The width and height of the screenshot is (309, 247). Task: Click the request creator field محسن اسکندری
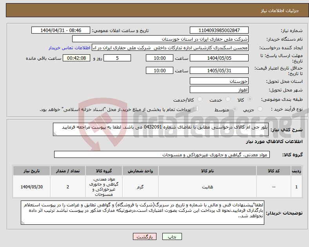(x=170, y=48)
